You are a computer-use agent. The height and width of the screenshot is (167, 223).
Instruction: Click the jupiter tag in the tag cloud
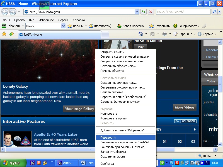point(209,102)
